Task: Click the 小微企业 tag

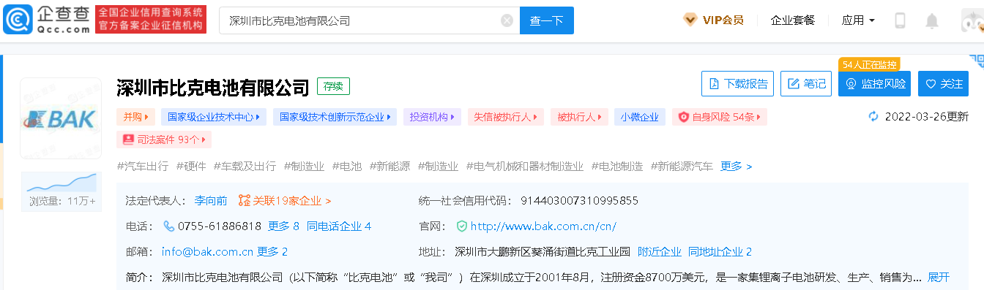Action: [640, 117]
